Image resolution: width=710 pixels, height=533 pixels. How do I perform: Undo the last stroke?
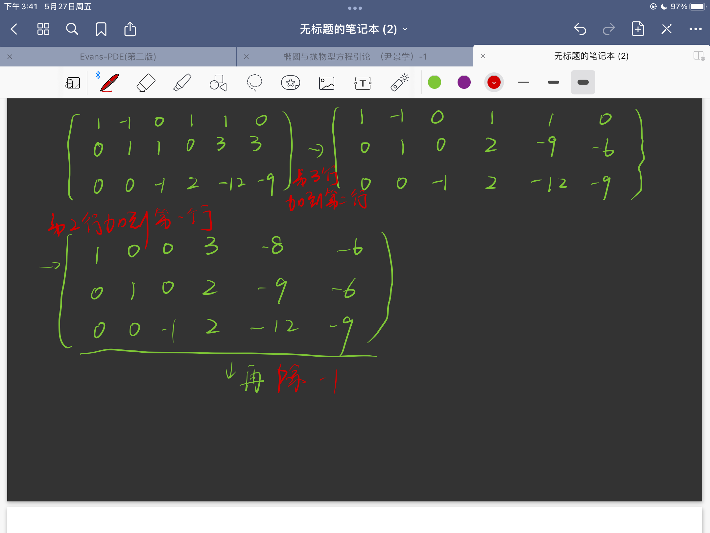(580, 29)
